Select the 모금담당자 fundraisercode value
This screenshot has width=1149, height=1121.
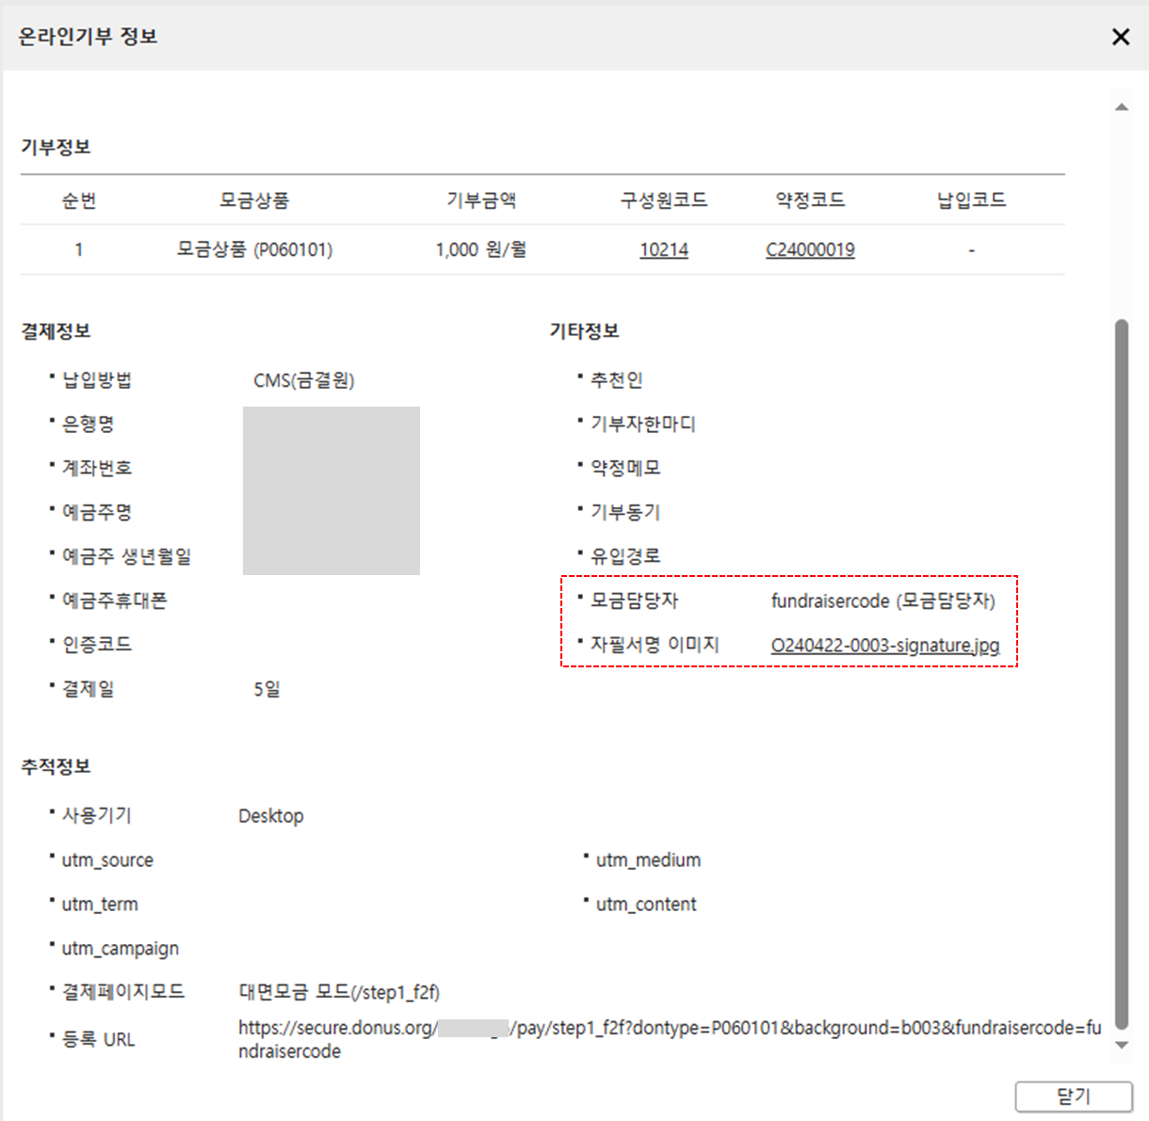click(x=882, y=601)
